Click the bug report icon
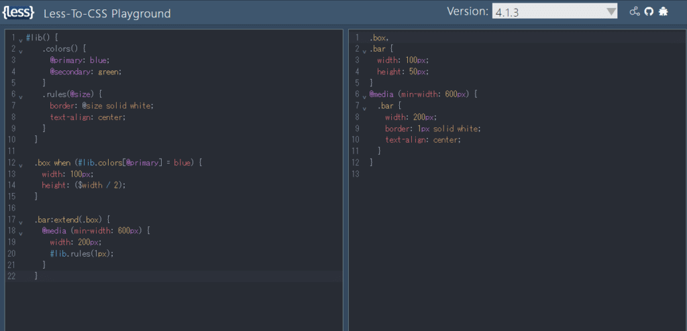 [x=664, y=11]
